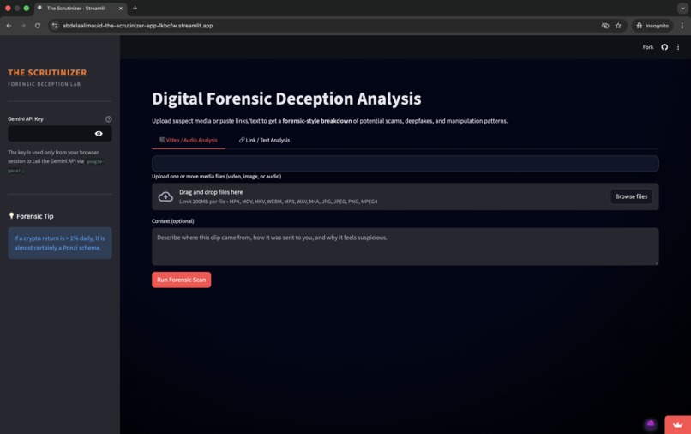Switch to the Link / Text Analysis tab
Image resolution: width=691 pixels, height=434 pixels.
pyautogui.click(x=264, y=141)
